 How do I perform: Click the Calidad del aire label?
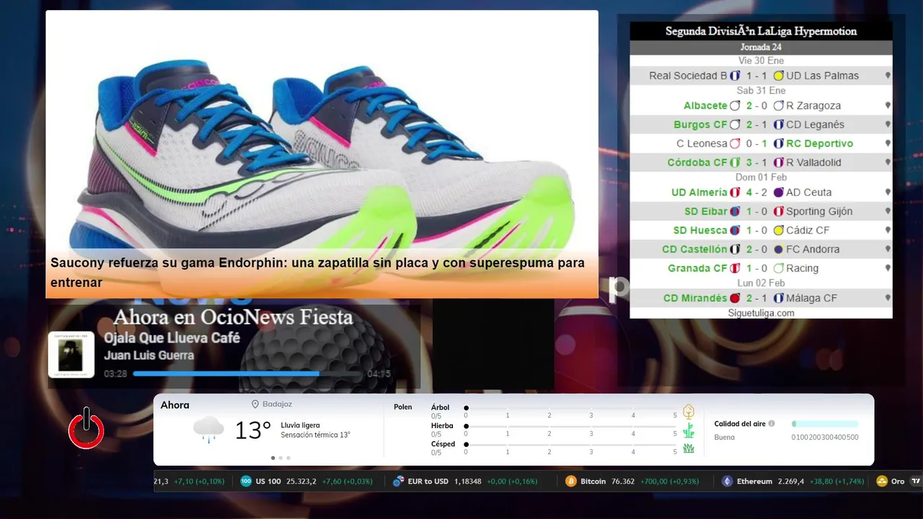click(740, 424)
